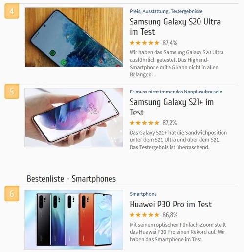Open 'Samsung Galaxy S21+ im Test' headline
The image size is (244, 252).
[x=172, y=107]
